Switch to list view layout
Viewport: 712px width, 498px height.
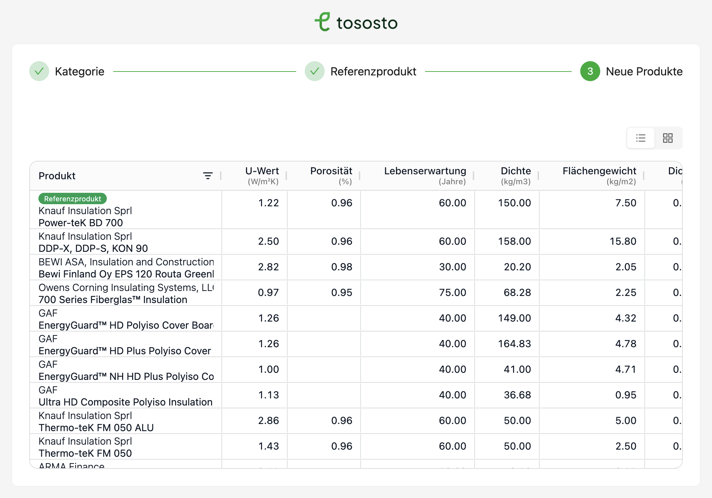640,138
